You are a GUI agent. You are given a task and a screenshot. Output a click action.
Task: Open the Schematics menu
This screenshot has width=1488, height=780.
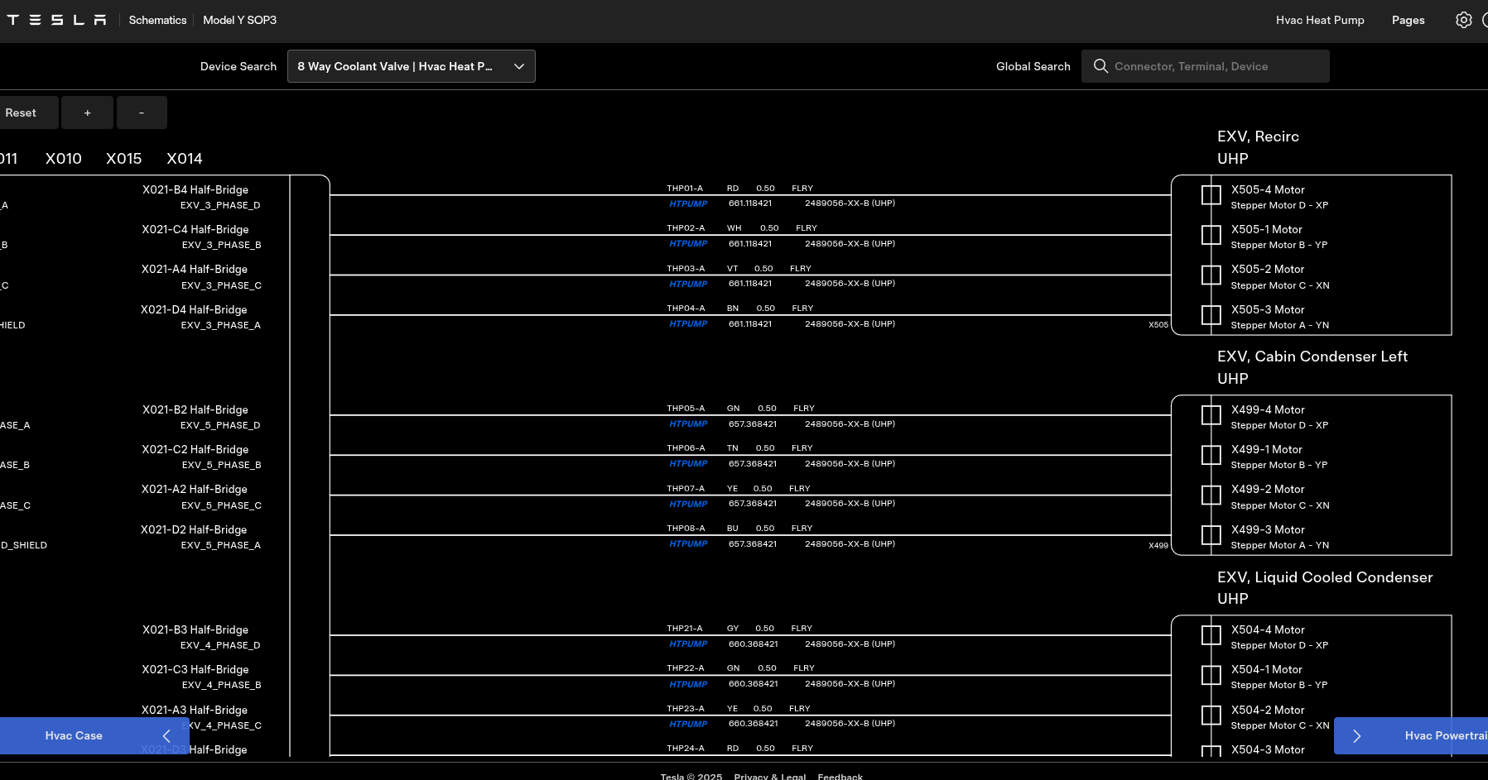point(157,20)
